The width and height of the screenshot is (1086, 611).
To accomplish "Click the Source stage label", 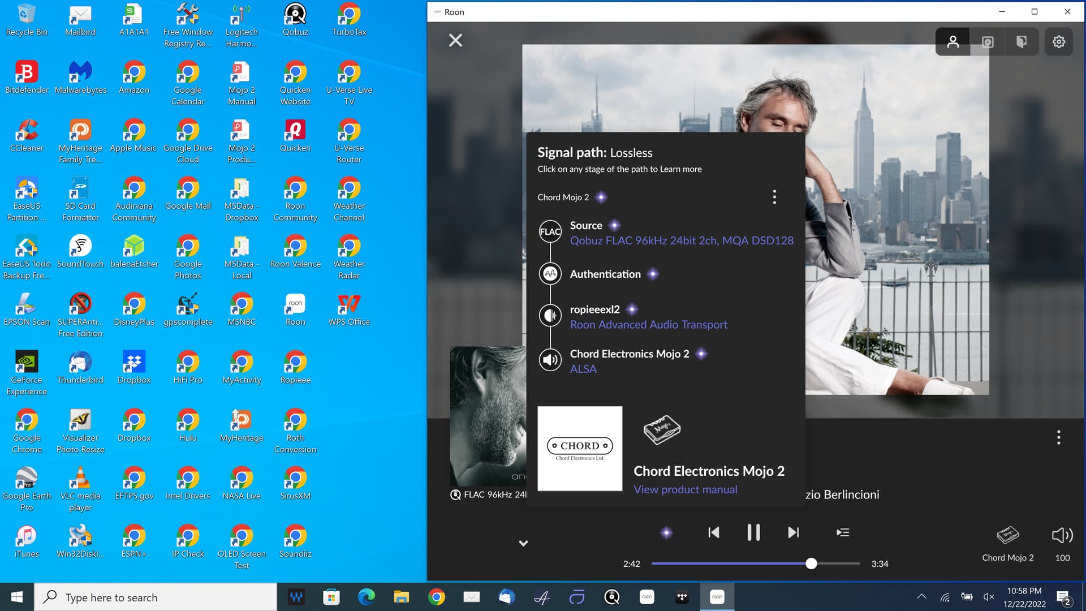I will click(586, 225).
